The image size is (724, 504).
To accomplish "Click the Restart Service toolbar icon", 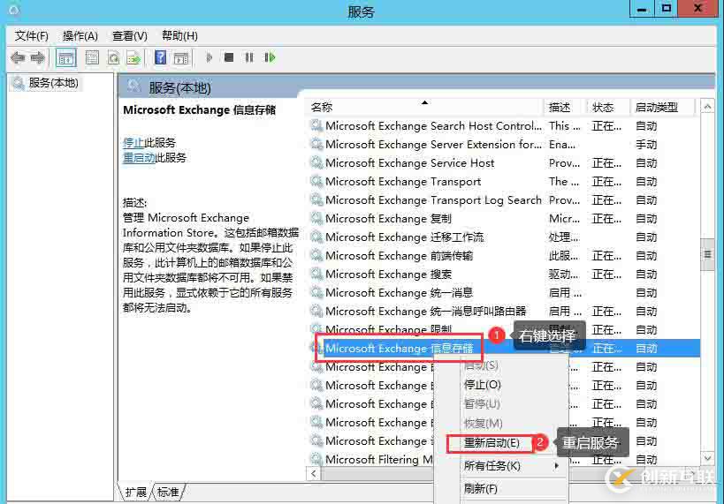I will 270,57.
